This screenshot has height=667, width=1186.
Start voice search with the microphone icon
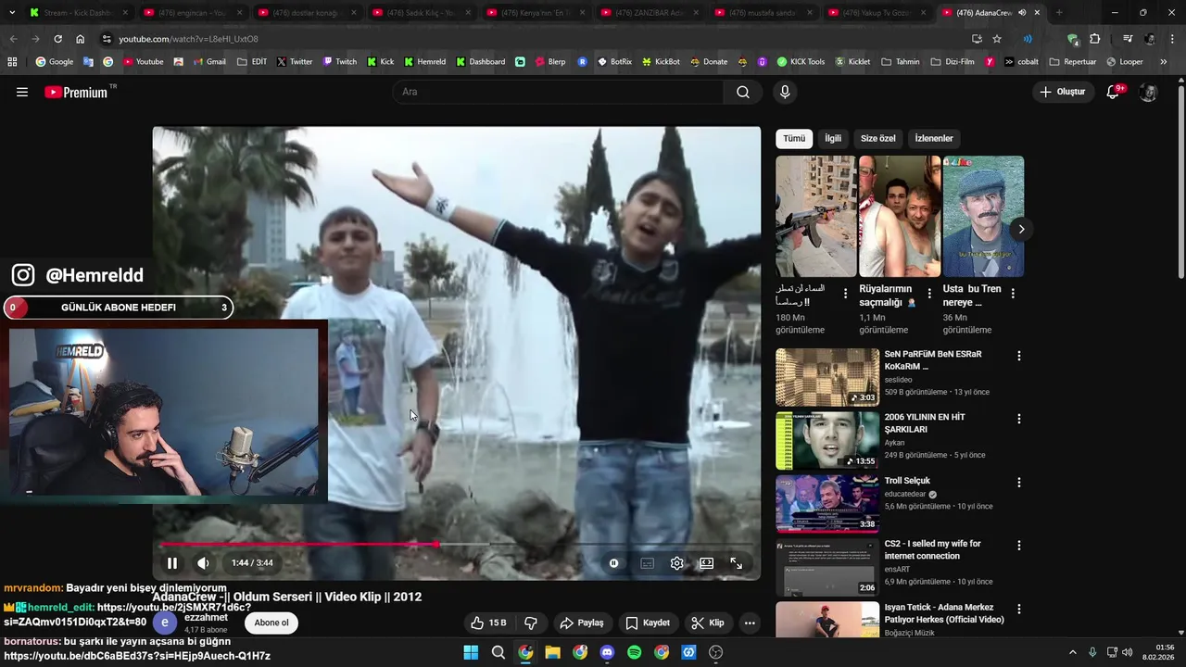pyautogui.click(x=785, y=92)
